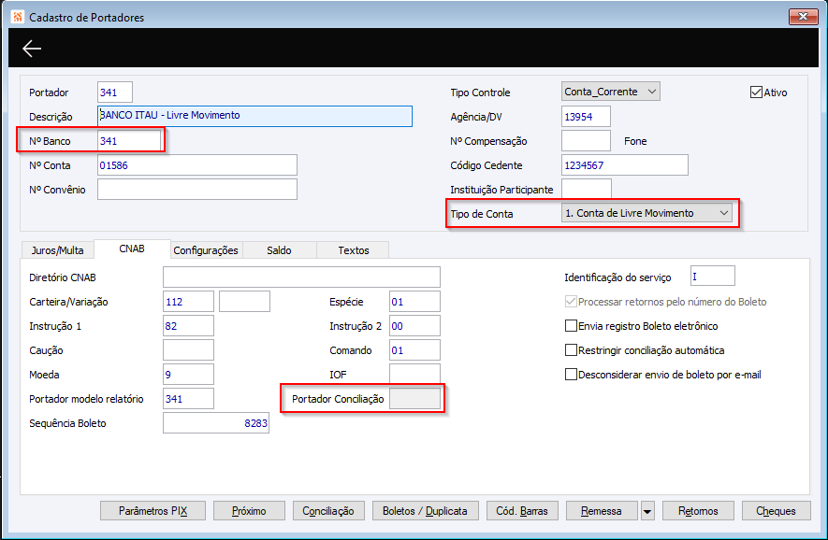Click the Portador Conciliação field
Image resolution: width=828 pixels, height=540 pixels.
414,399
